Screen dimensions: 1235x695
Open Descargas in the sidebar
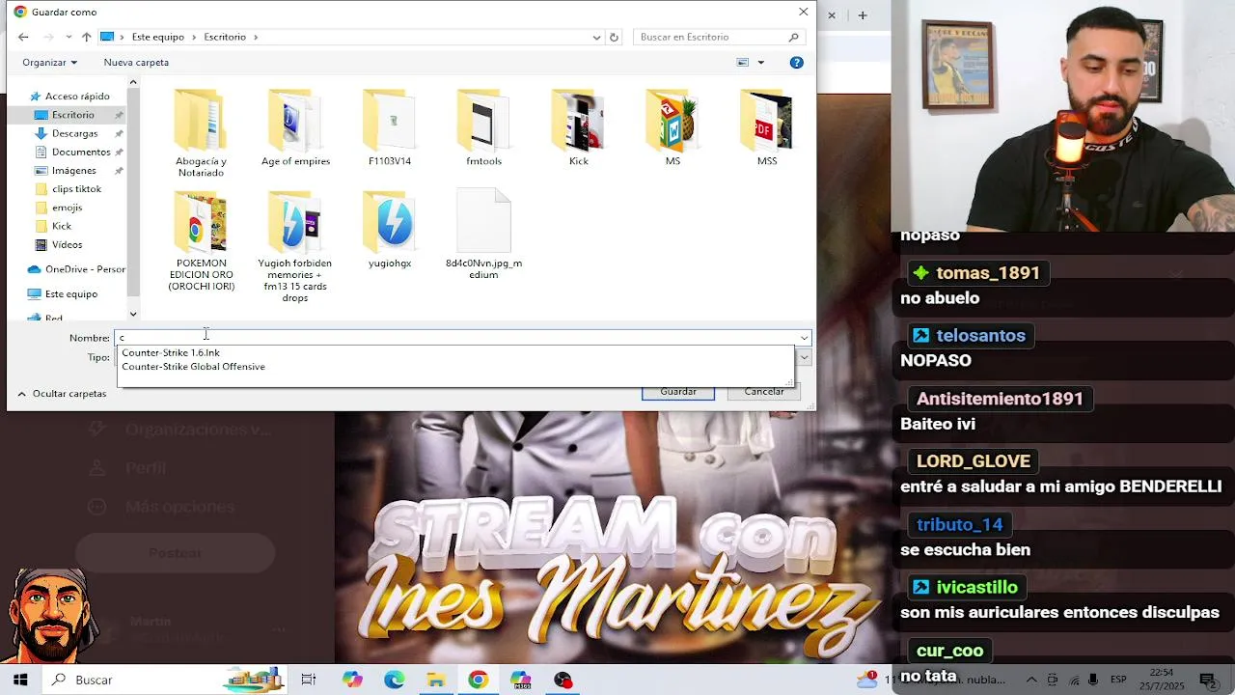tap(74, 133)
